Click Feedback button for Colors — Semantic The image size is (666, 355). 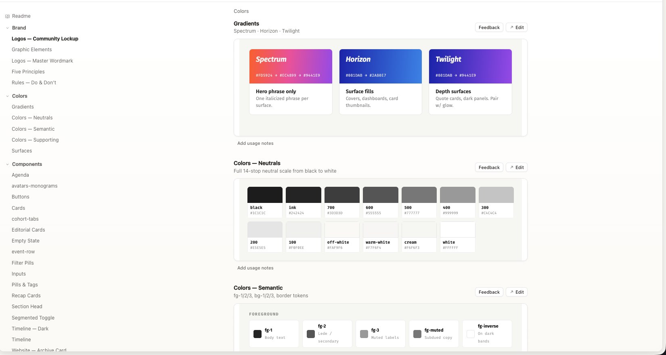(x=489, y=292)
